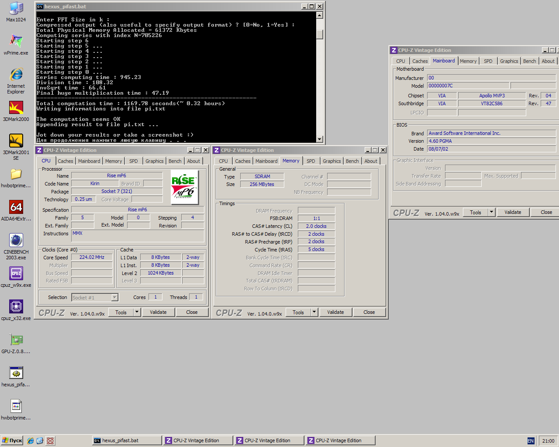The height and width of the screenshot is (447, 559).
Task: Click Core Speed 224.02 MHz field
Action: click(92, 258)
